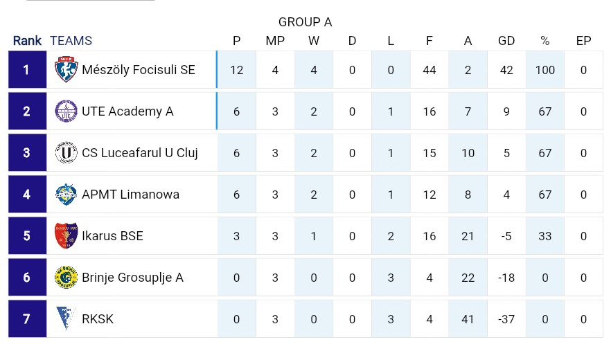Select the EP column header
The height and width of the screenshot is (351, 611).
pos(583,41)
